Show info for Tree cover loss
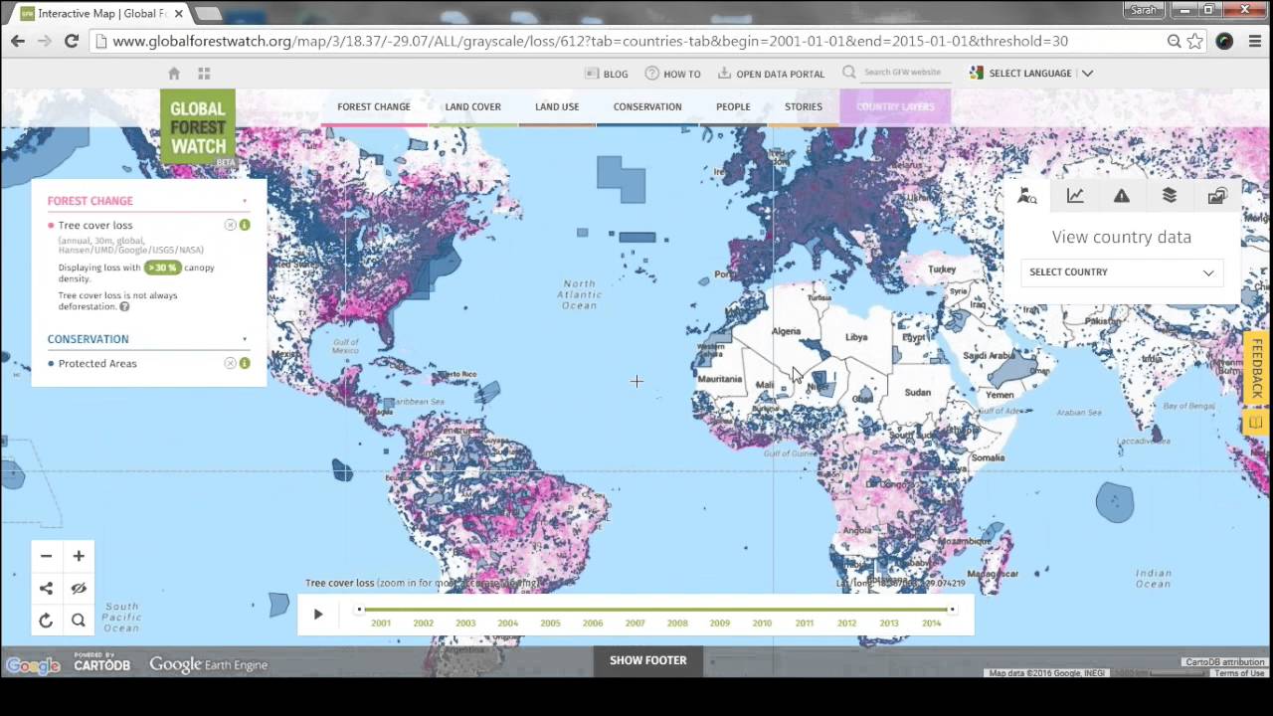The image size is (1273, 716). 245,225
